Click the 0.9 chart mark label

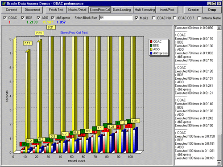tap(88, 131)
